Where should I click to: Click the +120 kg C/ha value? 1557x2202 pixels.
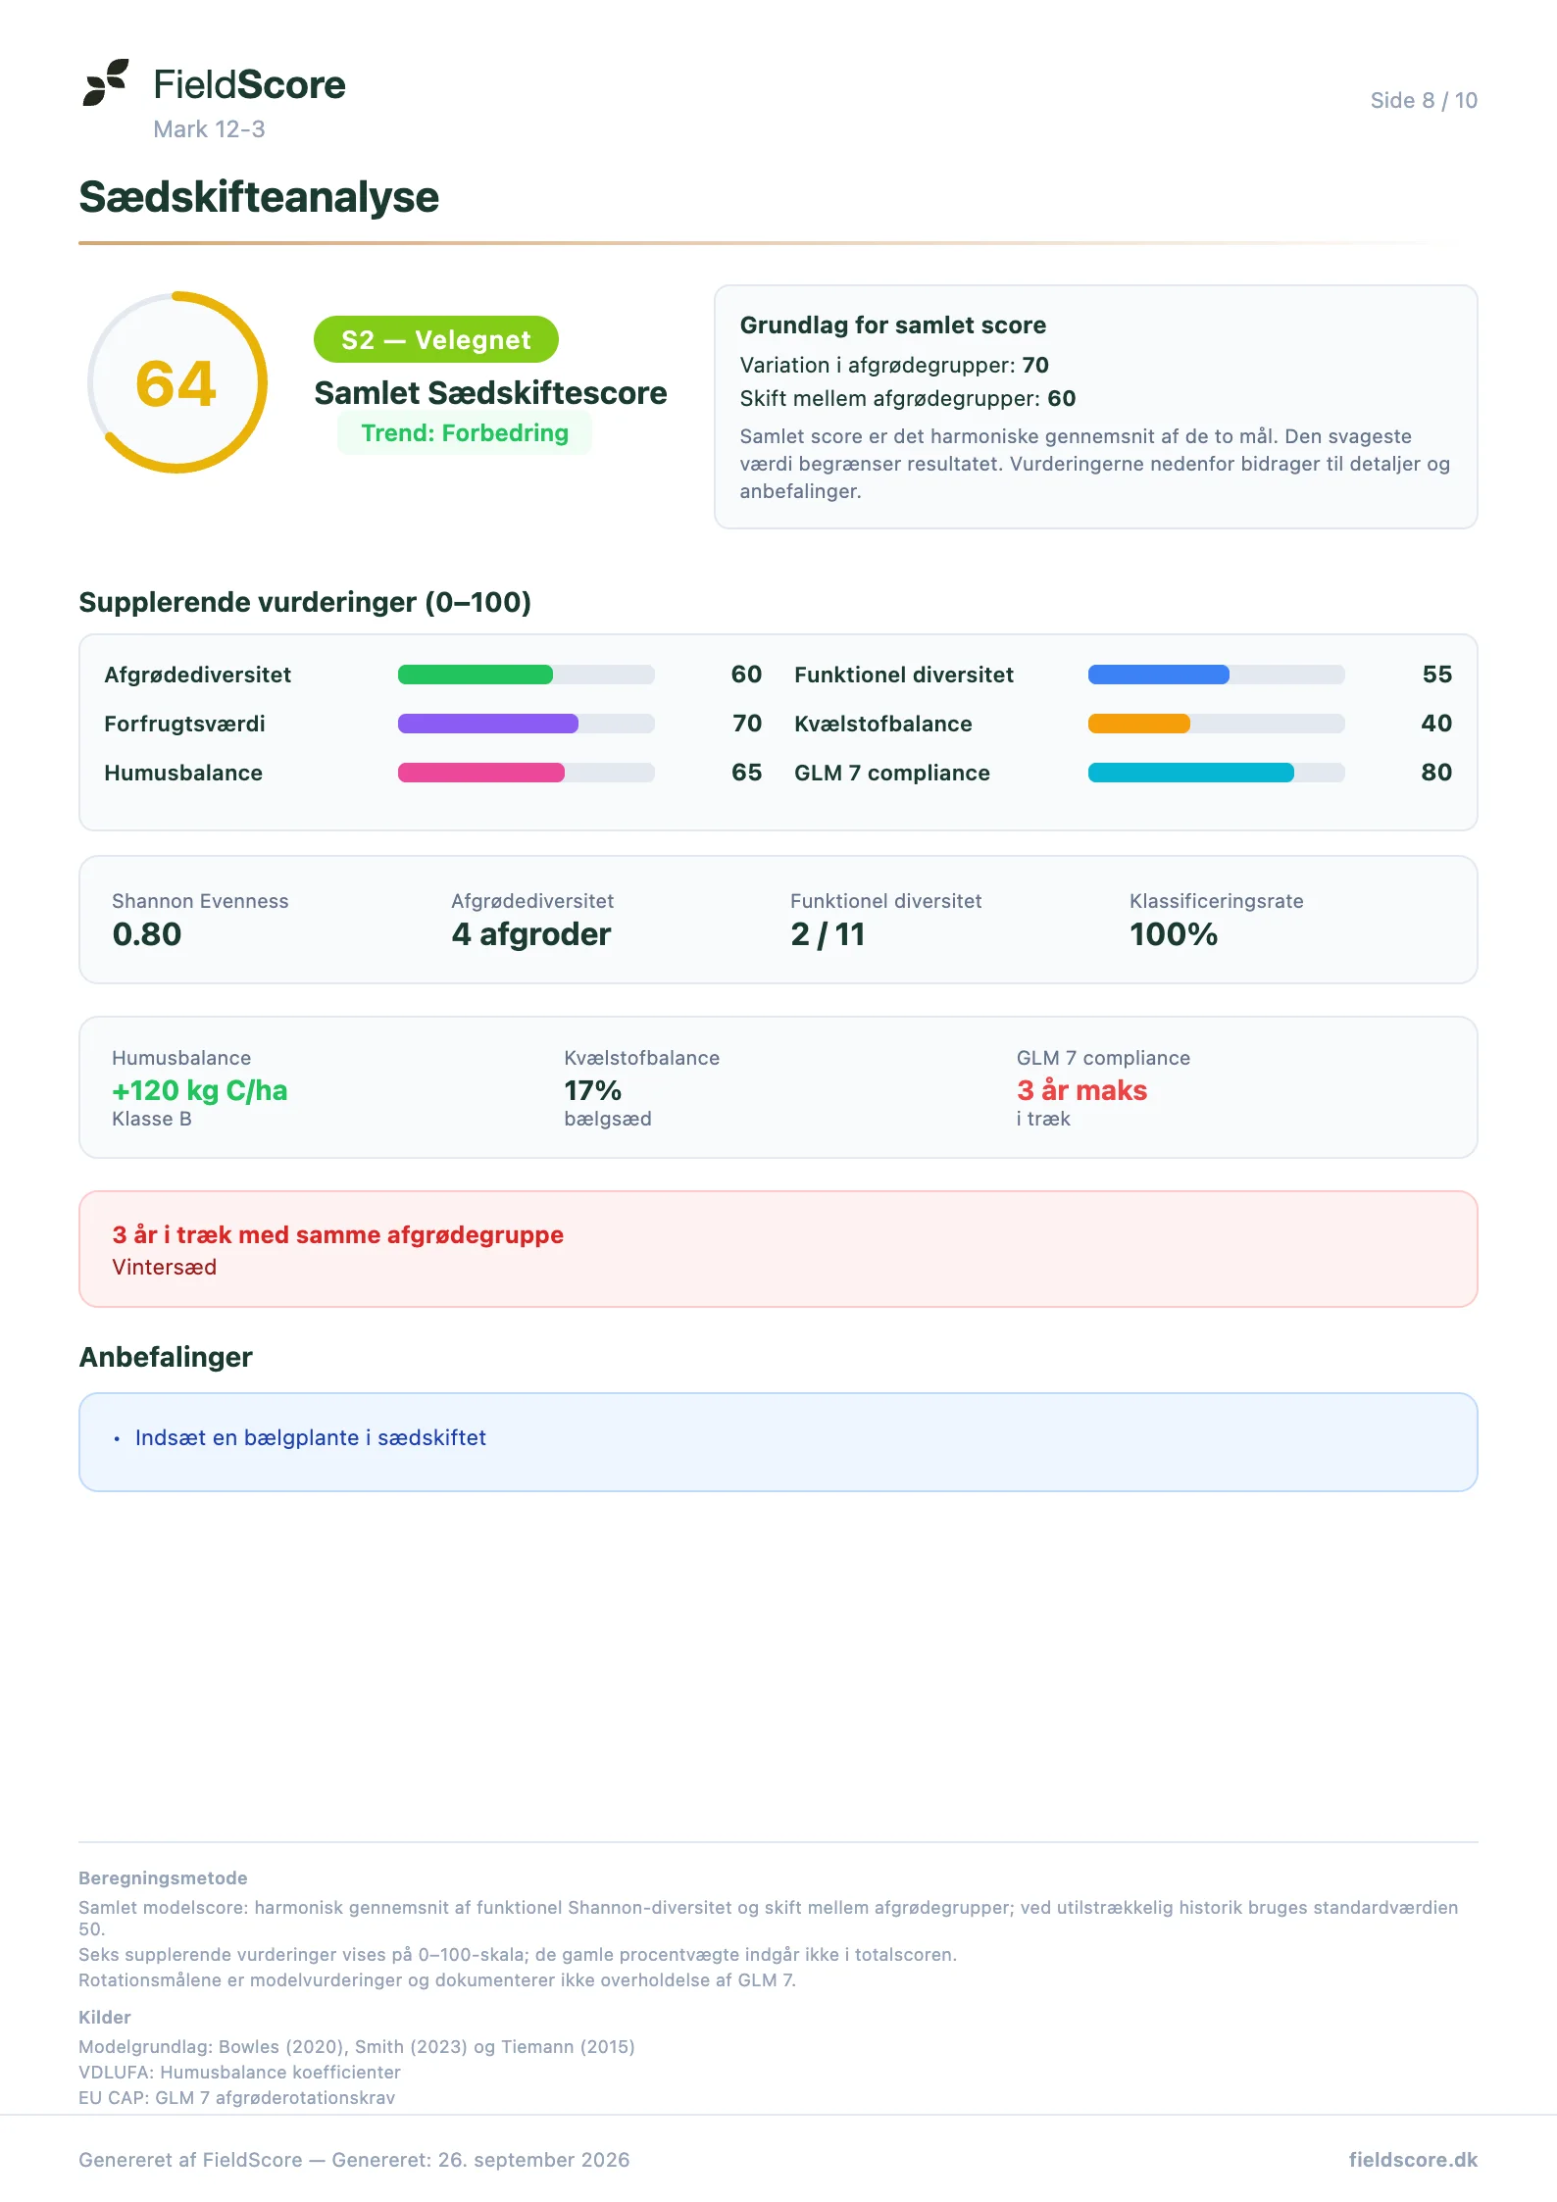click(200, 1090)
